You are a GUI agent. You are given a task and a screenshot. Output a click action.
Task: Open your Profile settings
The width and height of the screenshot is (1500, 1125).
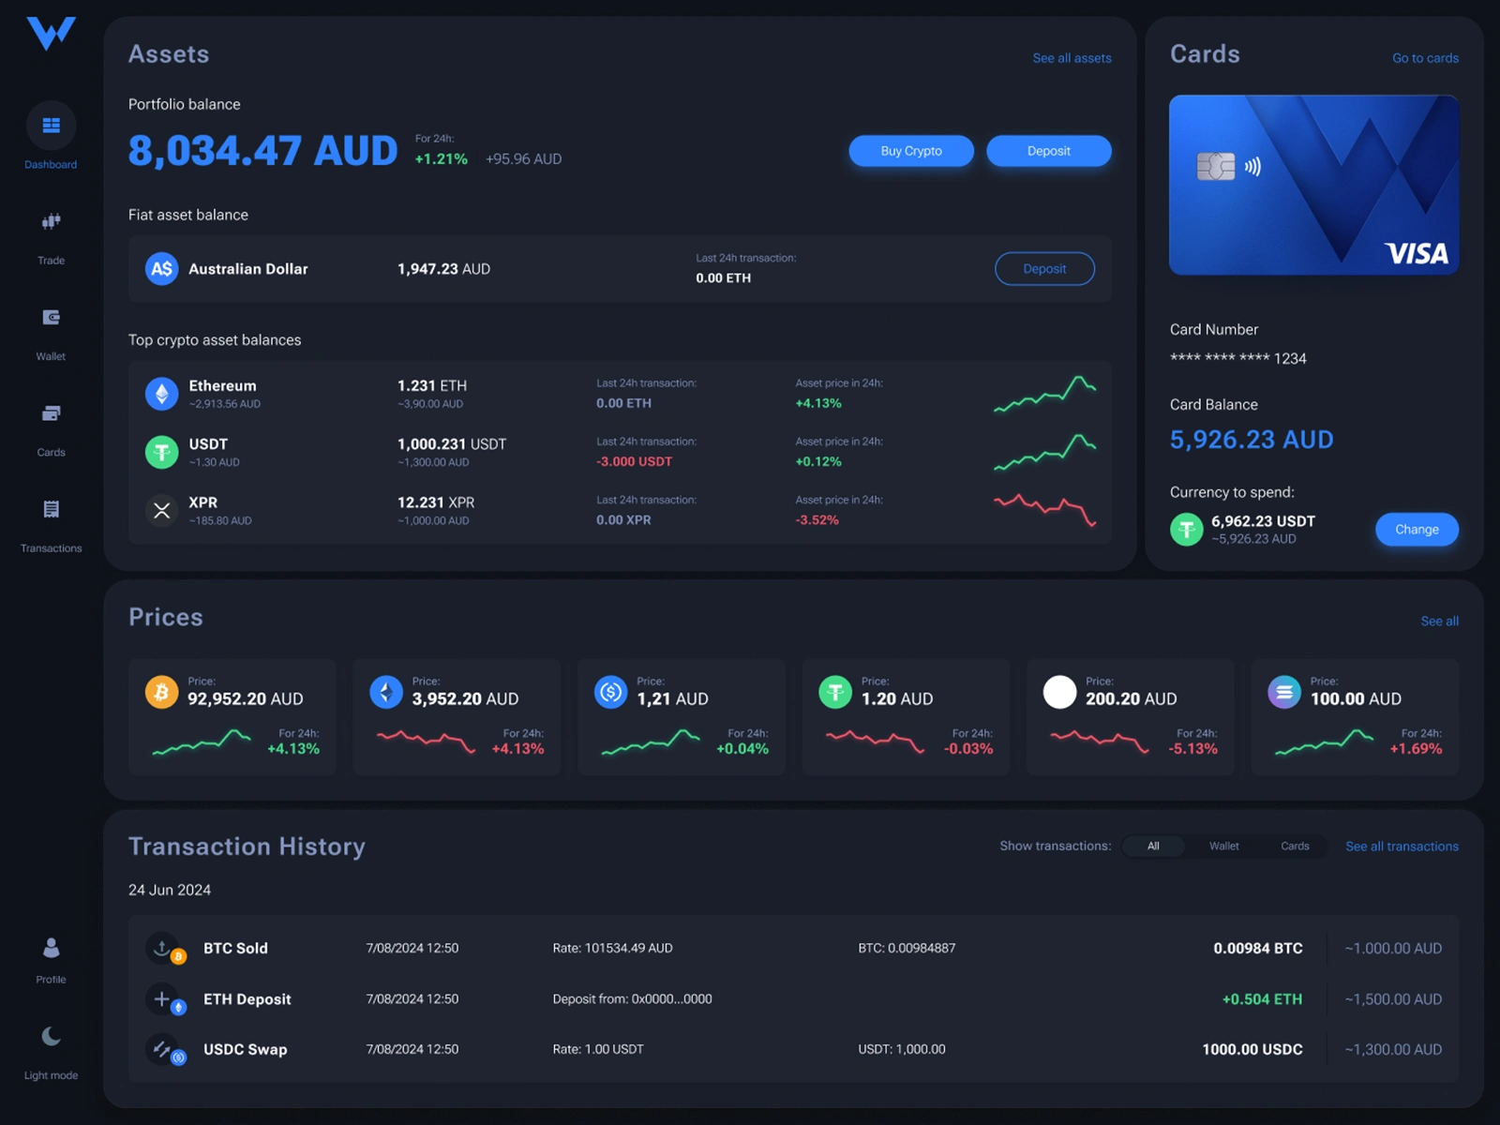pos(51,947)
